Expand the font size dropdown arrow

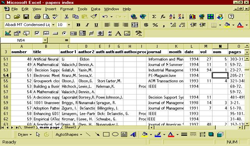[69, 25]
